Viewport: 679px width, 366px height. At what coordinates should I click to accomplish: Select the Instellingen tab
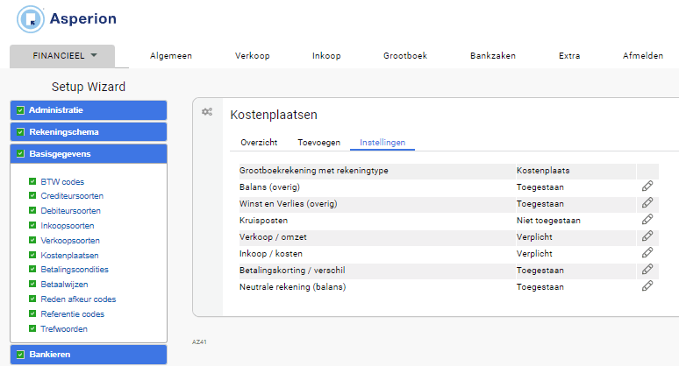pyautogui.click(x=382, y=142)
